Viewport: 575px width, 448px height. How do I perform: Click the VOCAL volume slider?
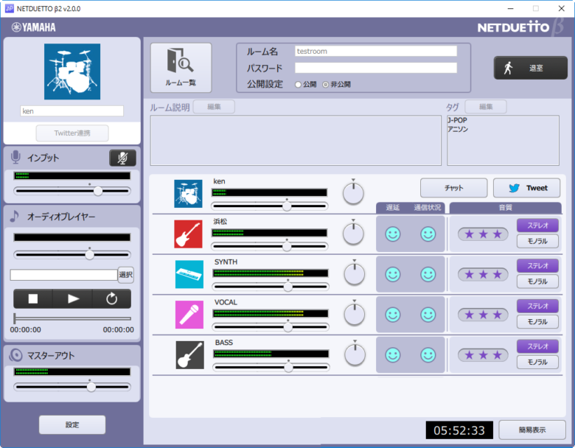271,327
